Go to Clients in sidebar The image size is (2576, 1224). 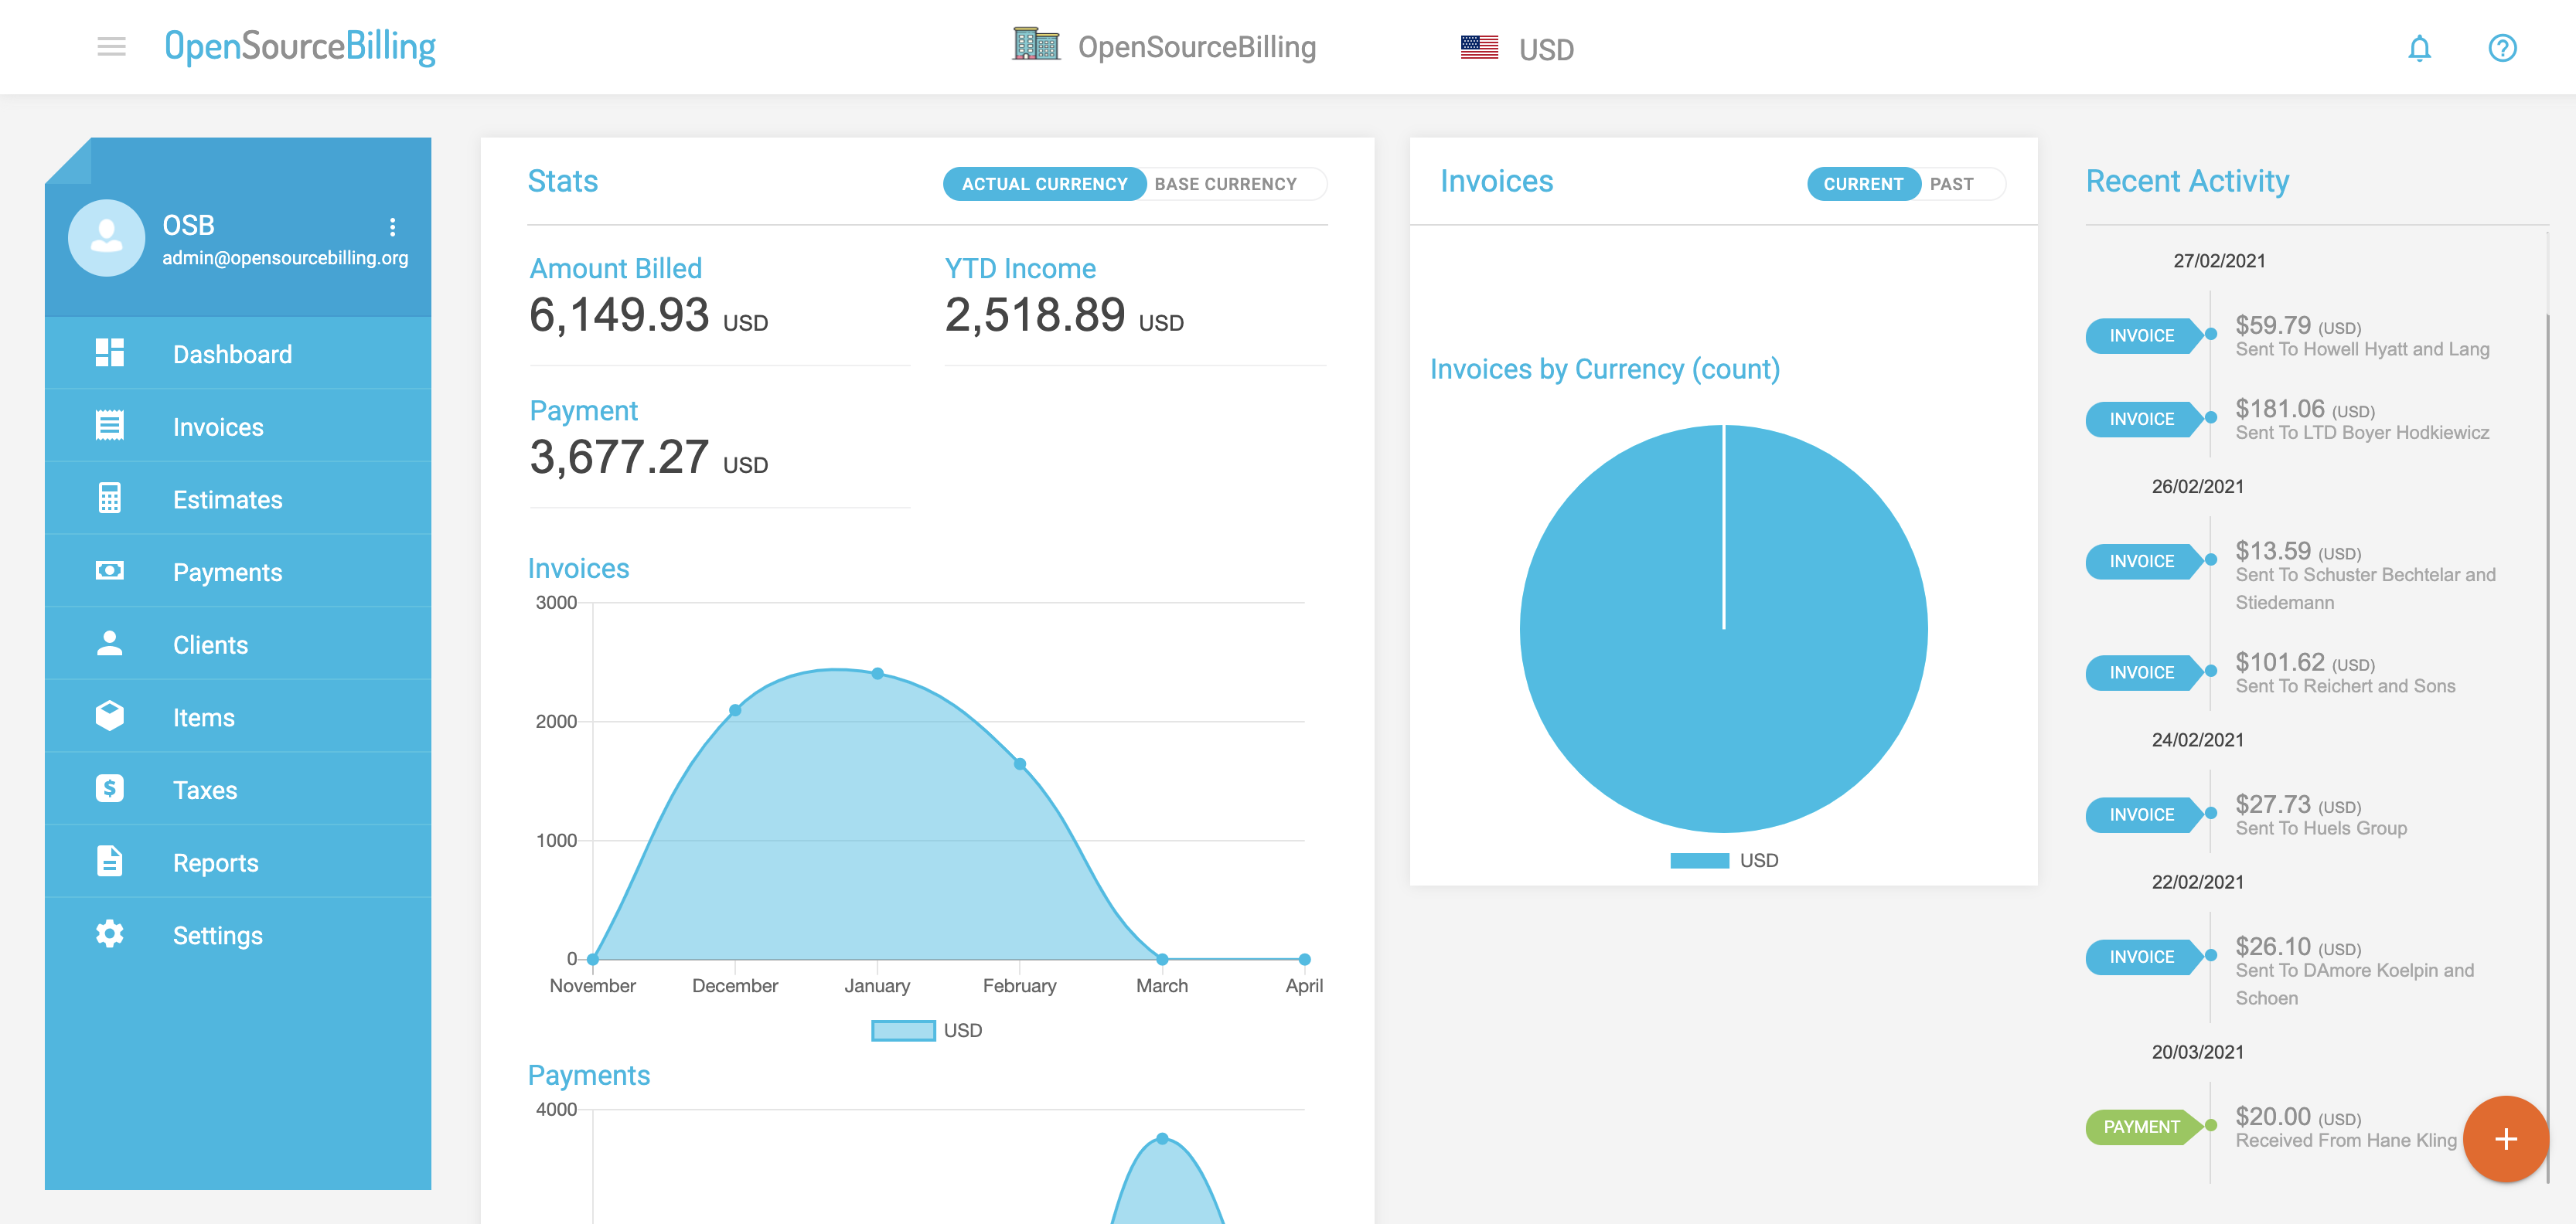210,644
